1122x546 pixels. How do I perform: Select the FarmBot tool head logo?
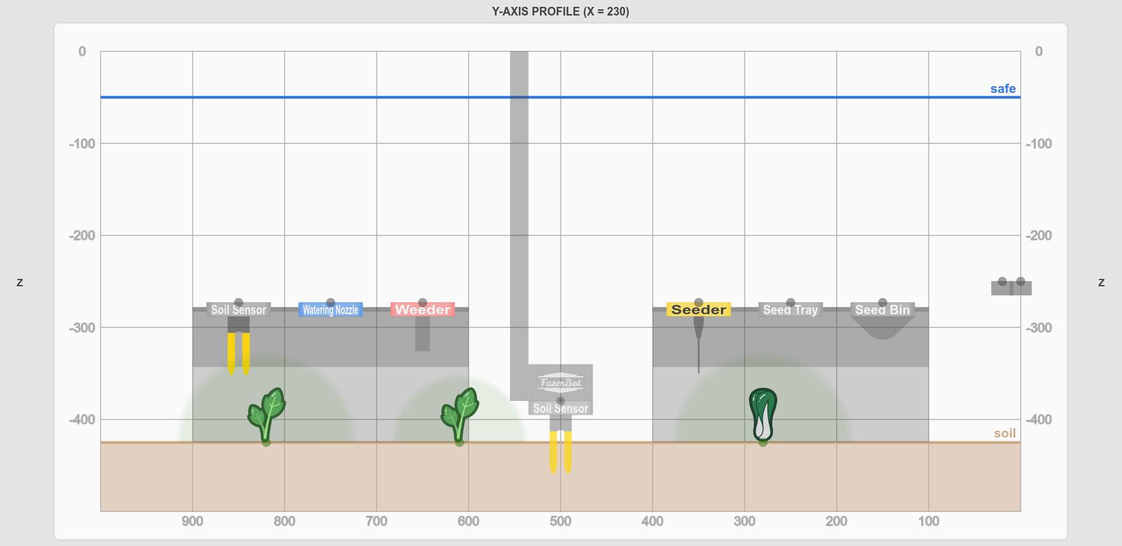pos(561,382)
